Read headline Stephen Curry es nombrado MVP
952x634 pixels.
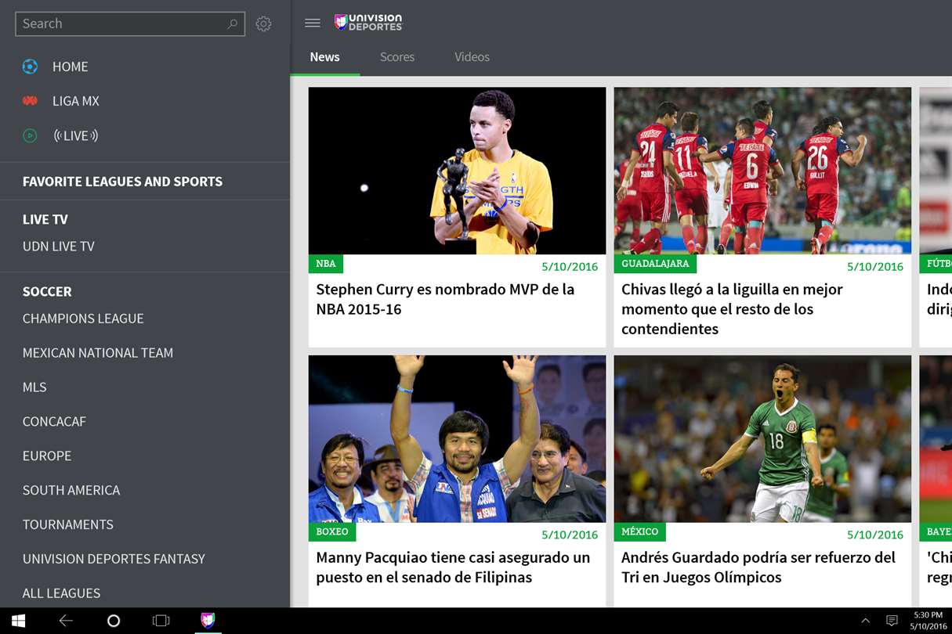coord(445,299)
